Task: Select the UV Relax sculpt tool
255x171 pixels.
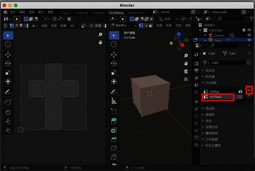Action: tap(8, 121)
